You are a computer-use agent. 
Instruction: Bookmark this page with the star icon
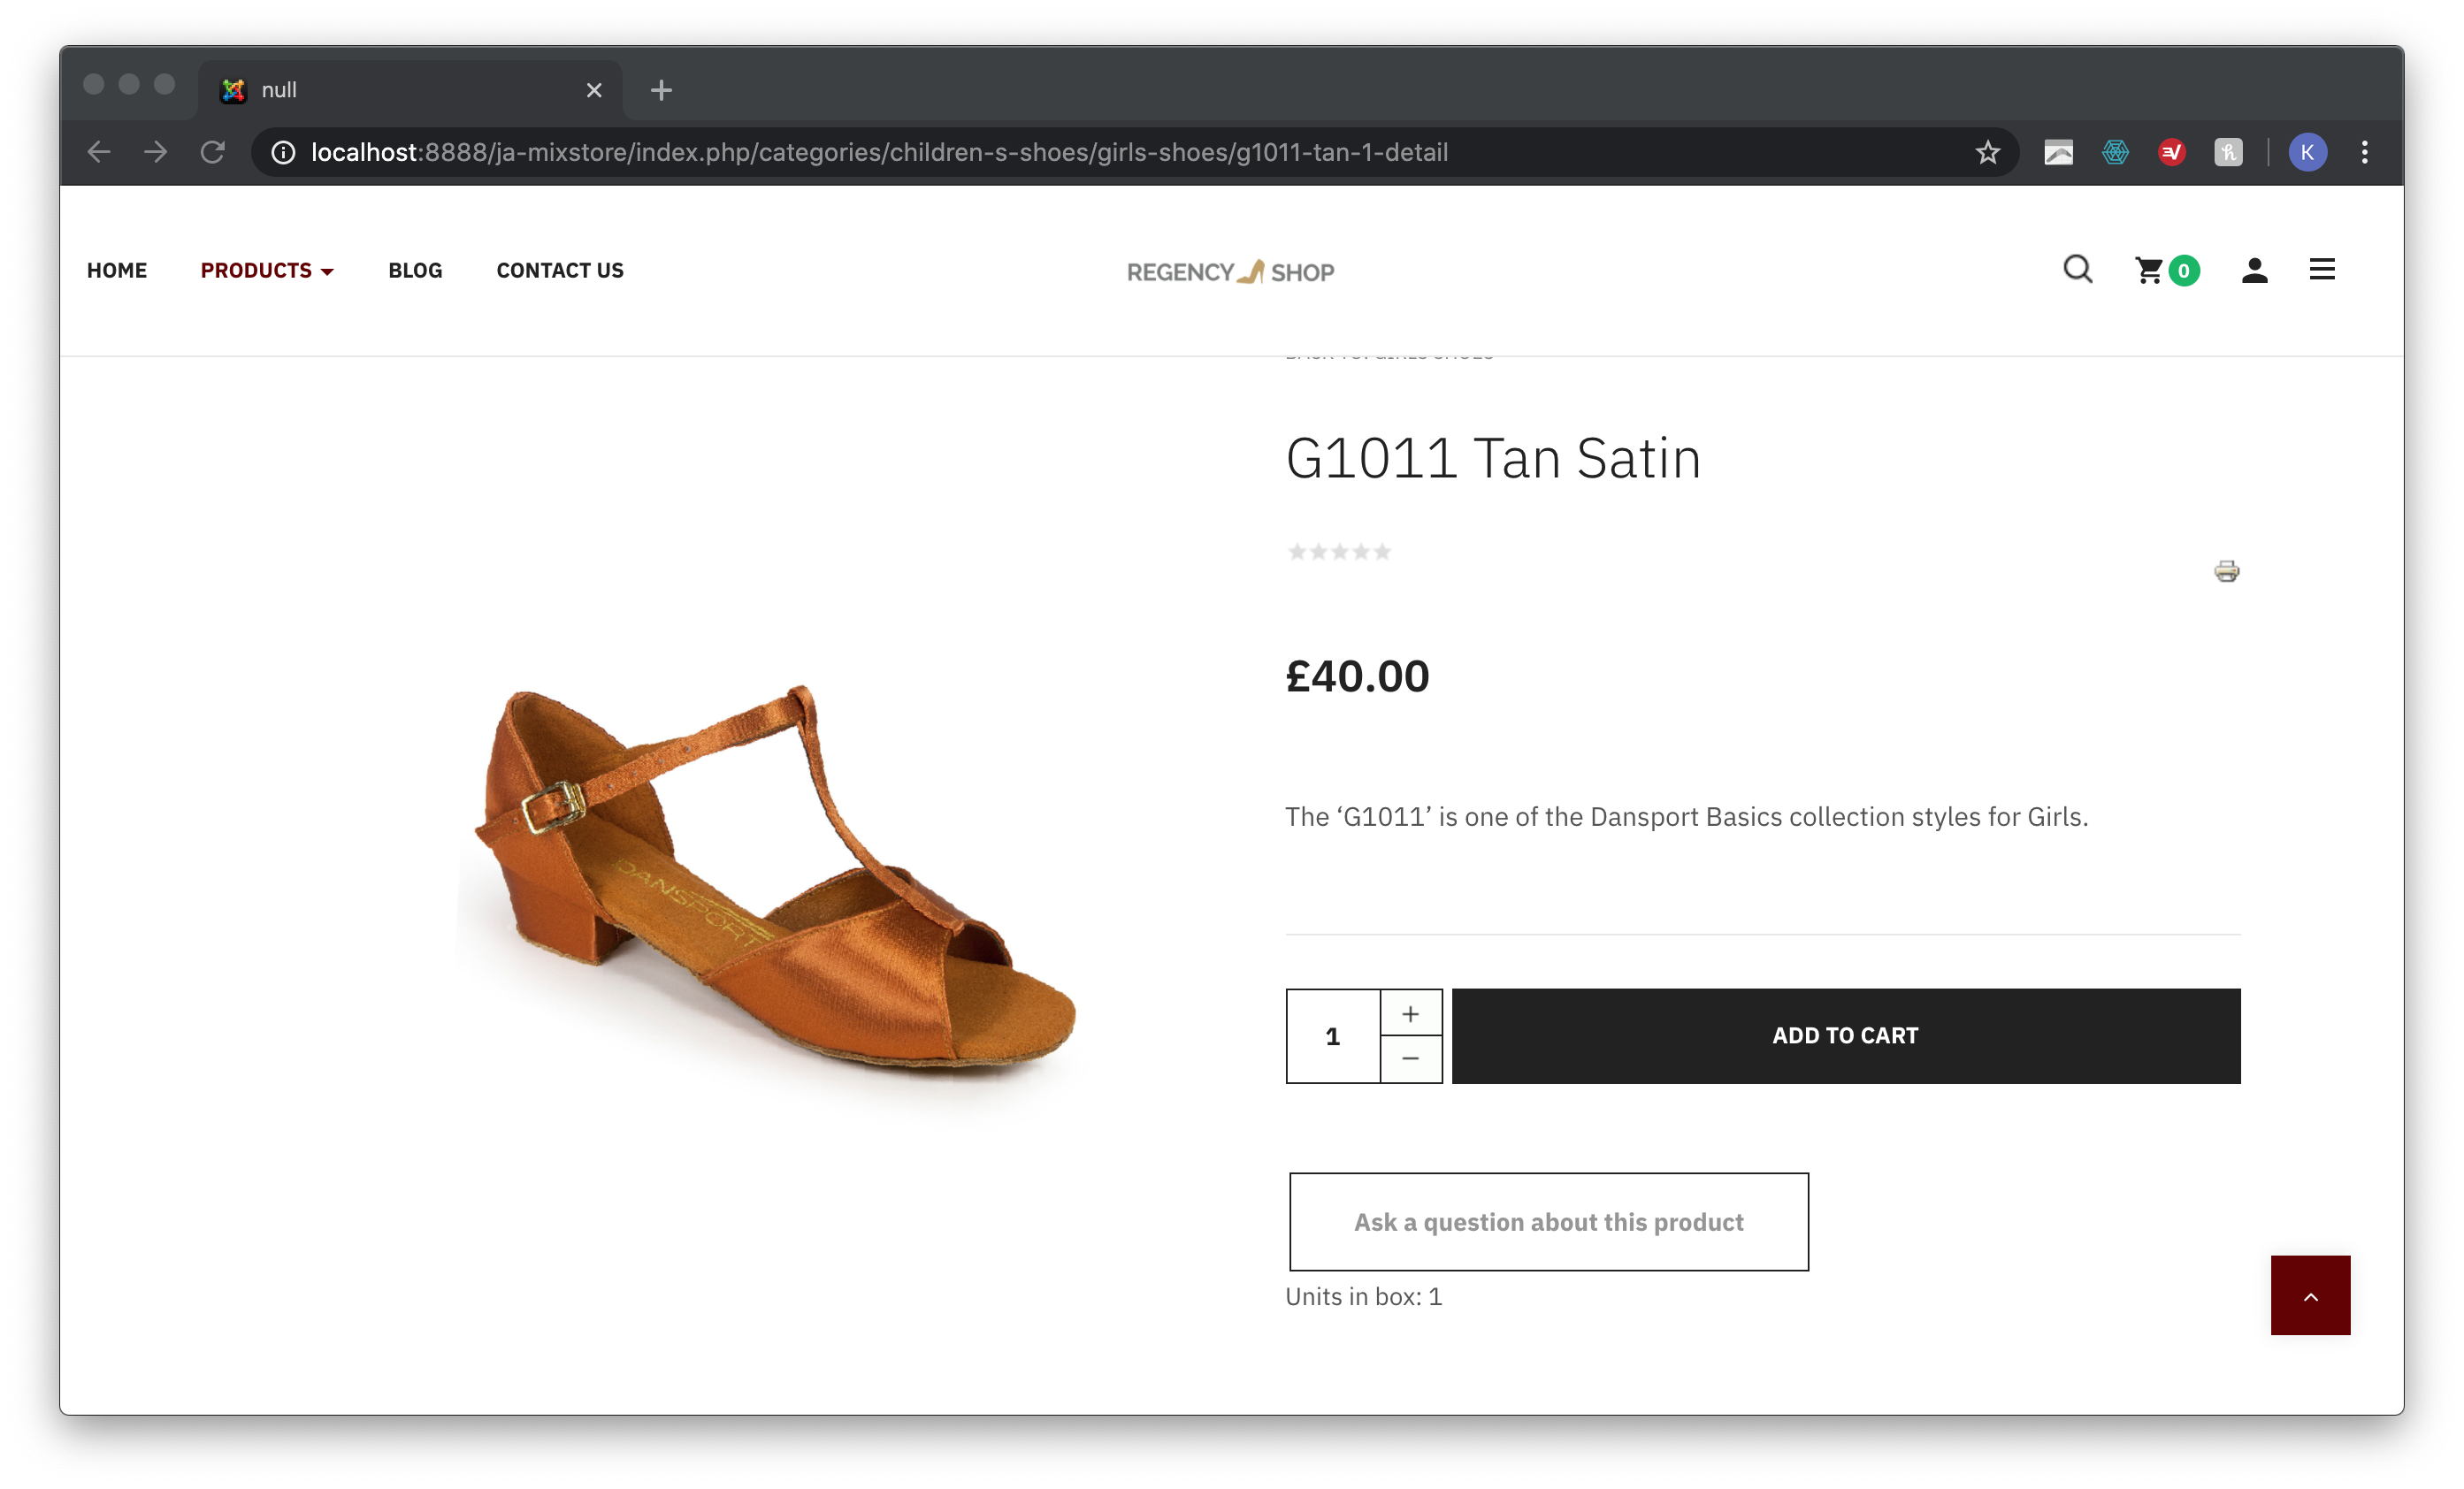tap(1987, 152)
